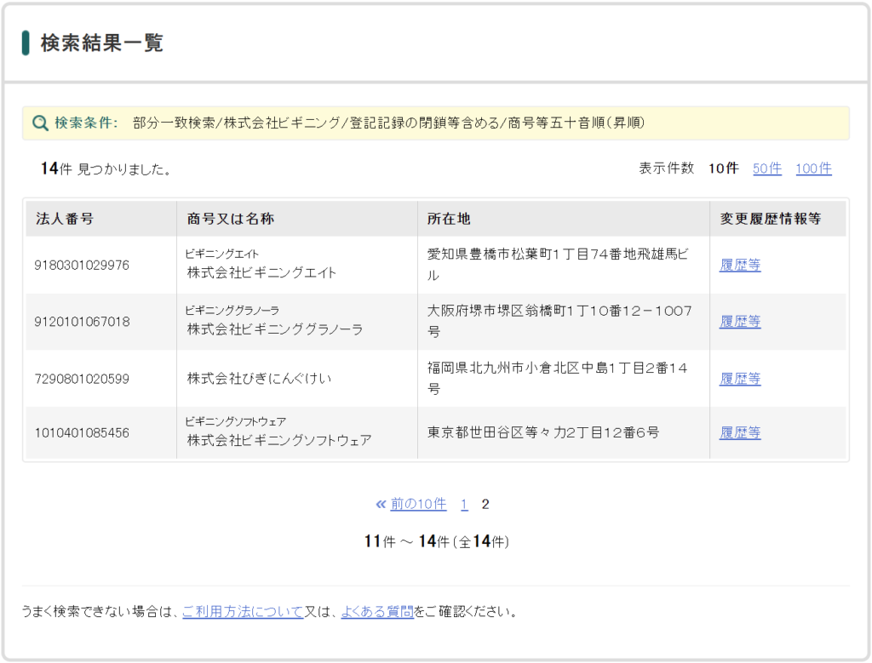
Task: Jump to results page 1
Action: pos(464,504)
